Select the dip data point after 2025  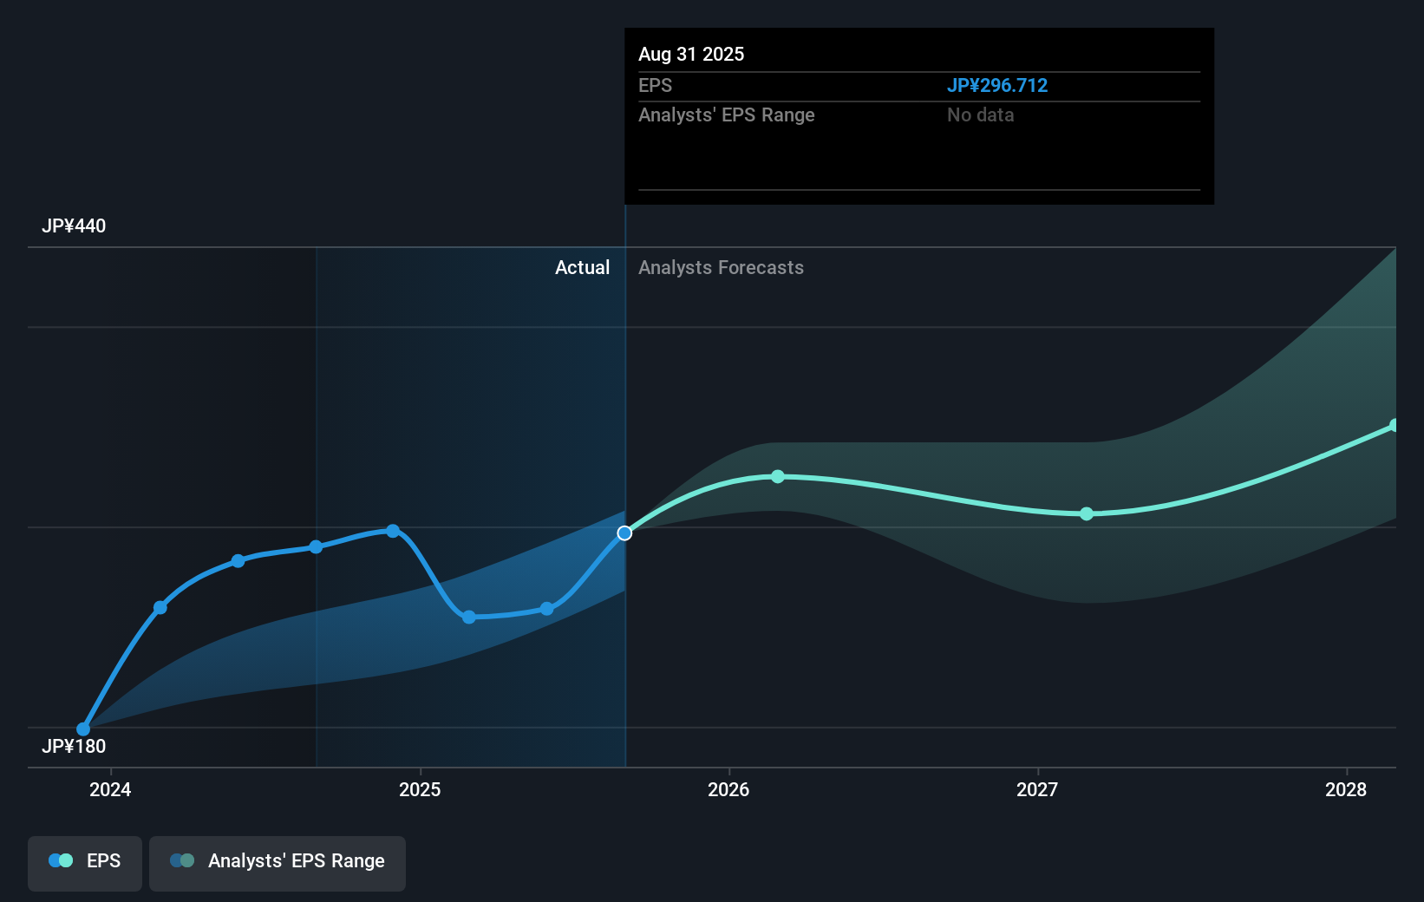tap(469, 618)
